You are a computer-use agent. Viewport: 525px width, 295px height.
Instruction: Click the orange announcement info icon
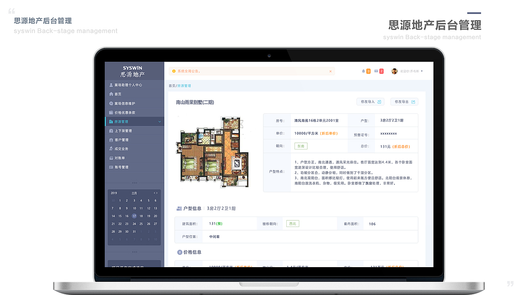tap(174, 71)
